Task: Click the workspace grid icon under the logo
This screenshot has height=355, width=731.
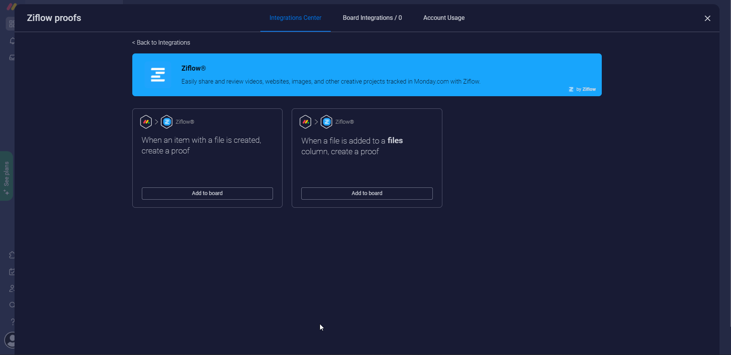Action: coord(11,24)
